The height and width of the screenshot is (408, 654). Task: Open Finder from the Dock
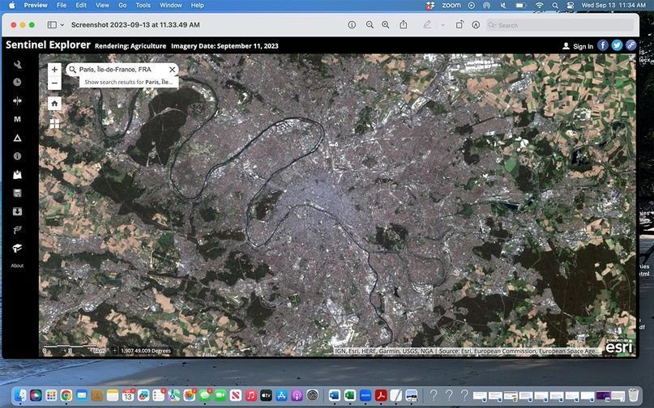20,395
